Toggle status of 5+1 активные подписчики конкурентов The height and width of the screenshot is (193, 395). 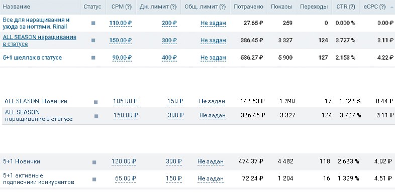click(x=94, y=179)
